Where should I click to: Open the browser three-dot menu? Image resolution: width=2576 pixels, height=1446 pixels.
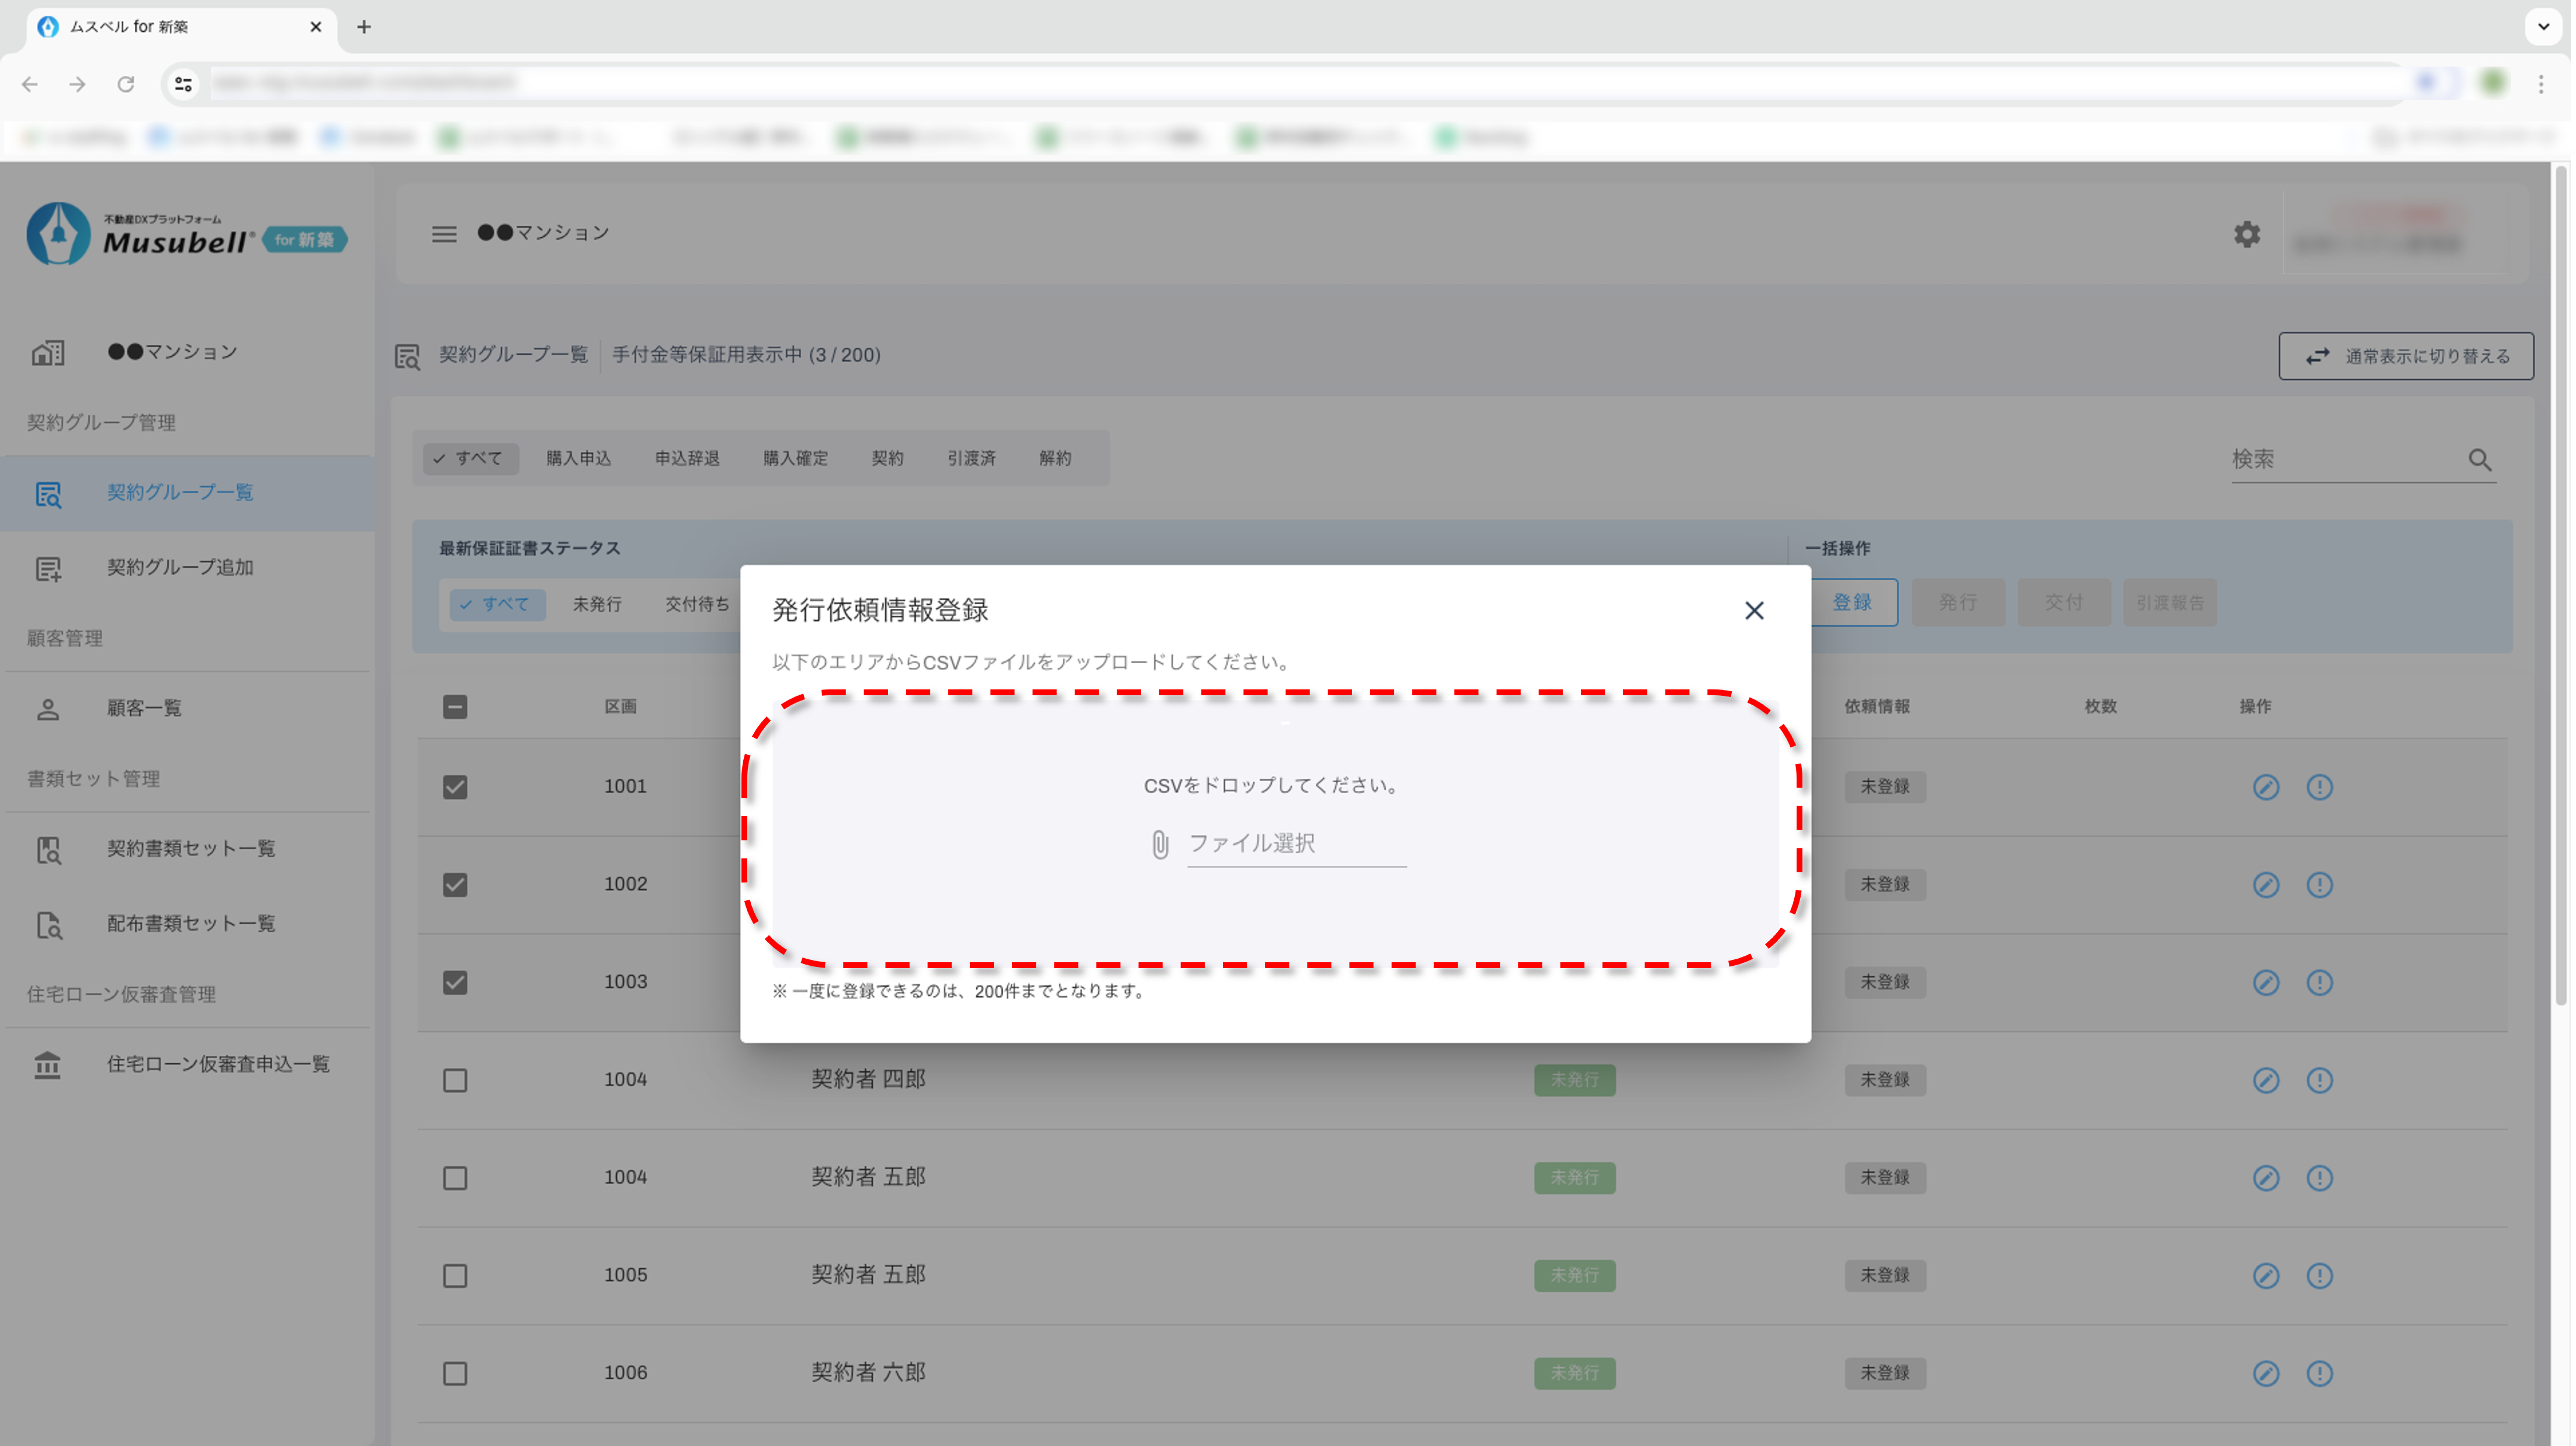tap(2540, 84)
